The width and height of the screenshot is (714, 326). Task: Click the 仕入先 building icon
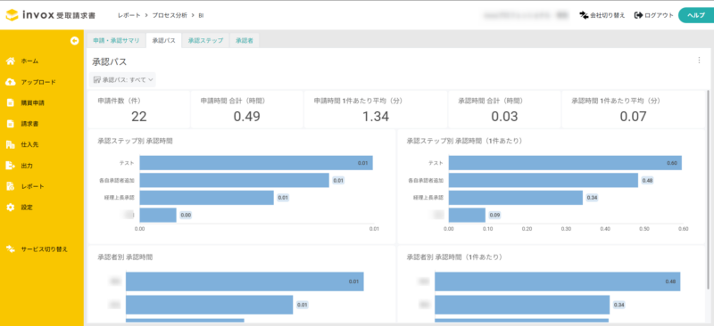[x=11, y=144]
